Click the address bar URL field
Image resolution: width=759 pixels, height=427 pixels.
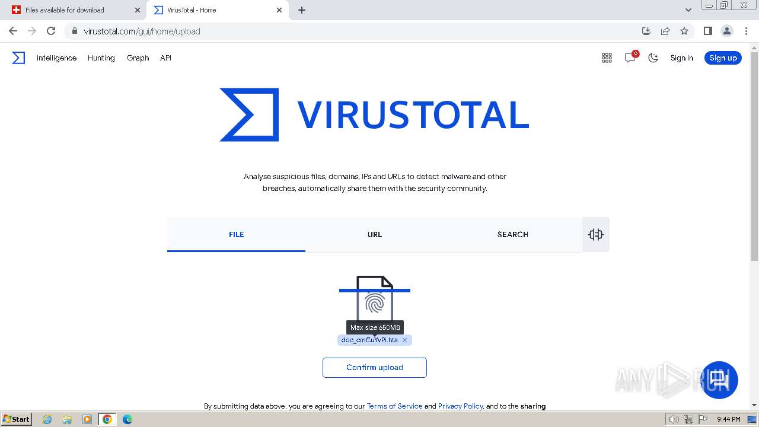[x=356, y=31]
